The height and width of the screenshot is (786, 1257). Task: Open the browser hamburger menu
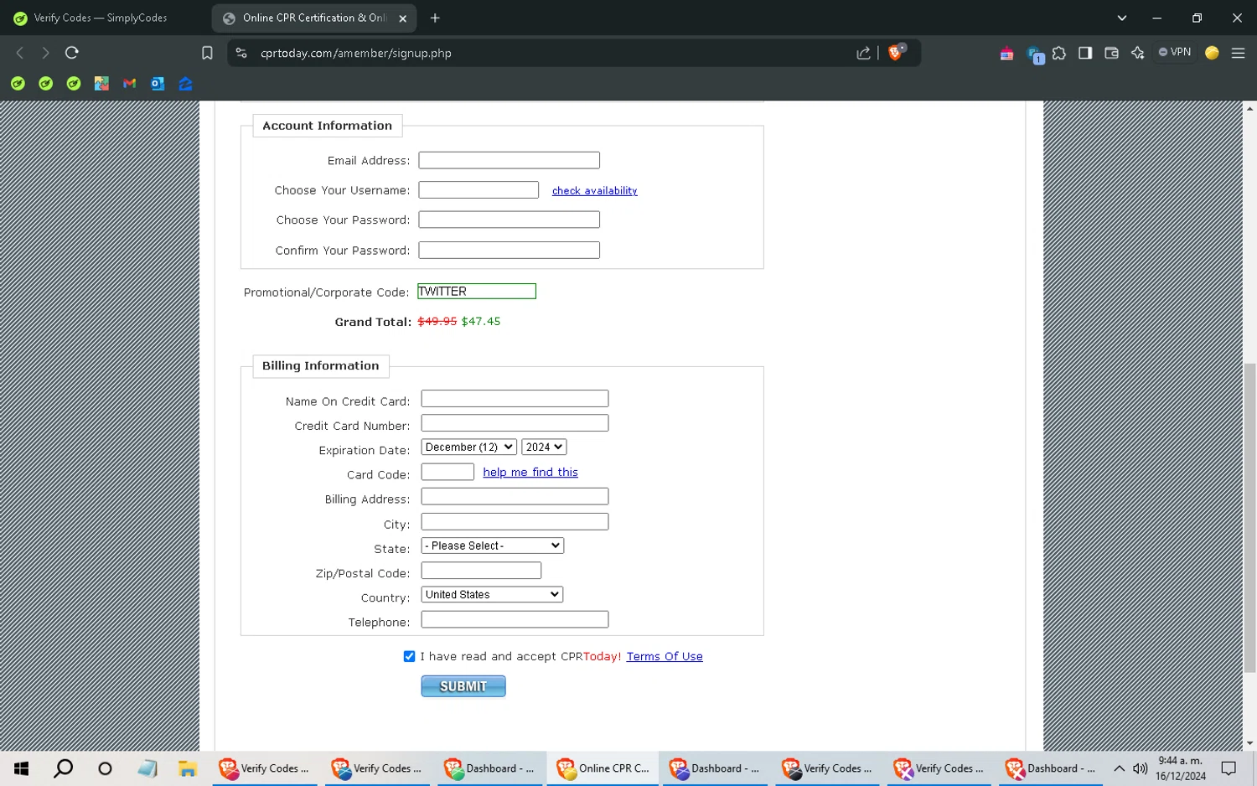tap(1238, 53)
